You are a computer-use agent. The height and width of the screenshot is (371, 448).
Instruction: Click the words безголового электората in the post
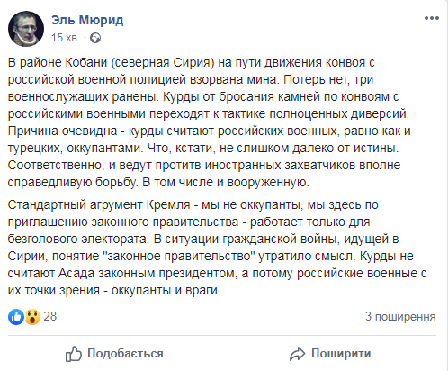(x=78, y=239)
